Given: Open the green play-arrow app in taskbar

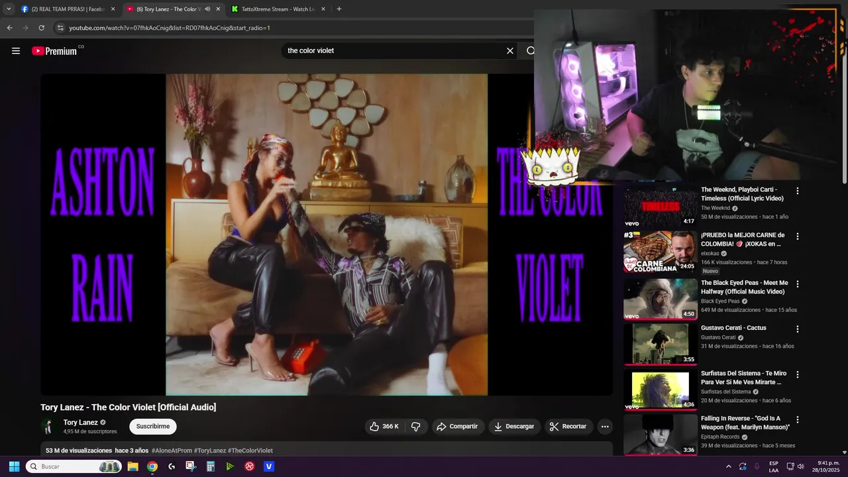Looking at the screenshot, I should [x=230, y=466].
